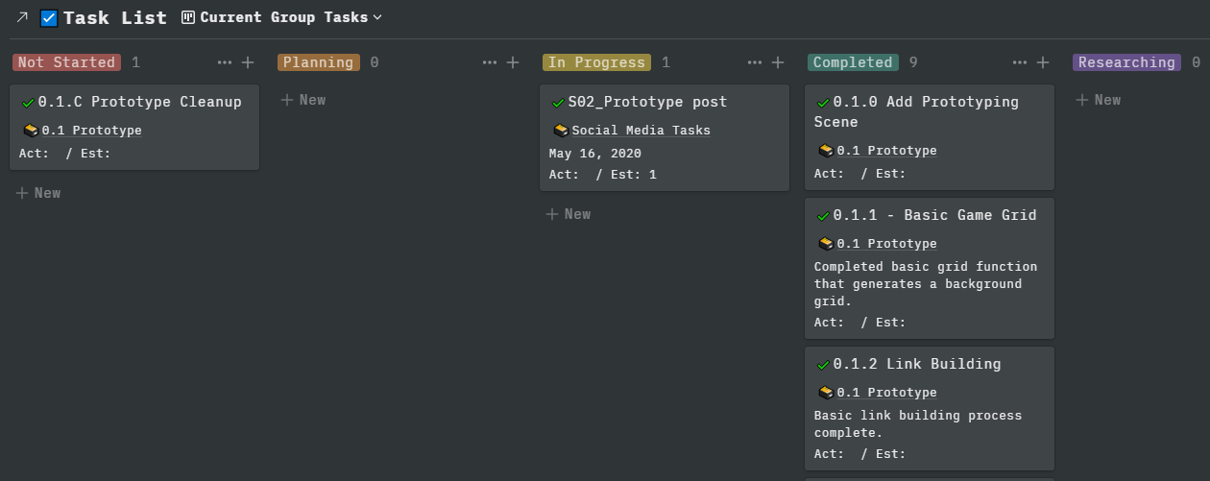Open the Current Group Tasks view dropdown
The height and width of the screenshot is (481, 1210).
[x=282, y=17]
